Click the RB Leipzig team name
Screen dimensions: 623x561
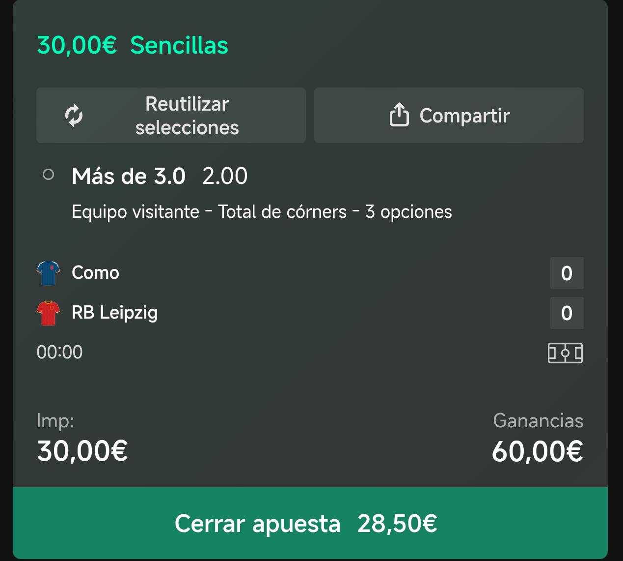tap(115, 313)
